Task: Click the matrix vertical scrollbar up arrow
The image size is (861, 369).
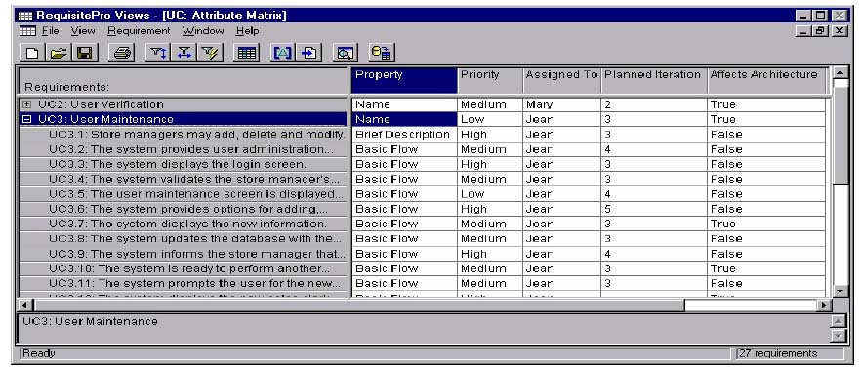Action: click(x=840, y=73)
